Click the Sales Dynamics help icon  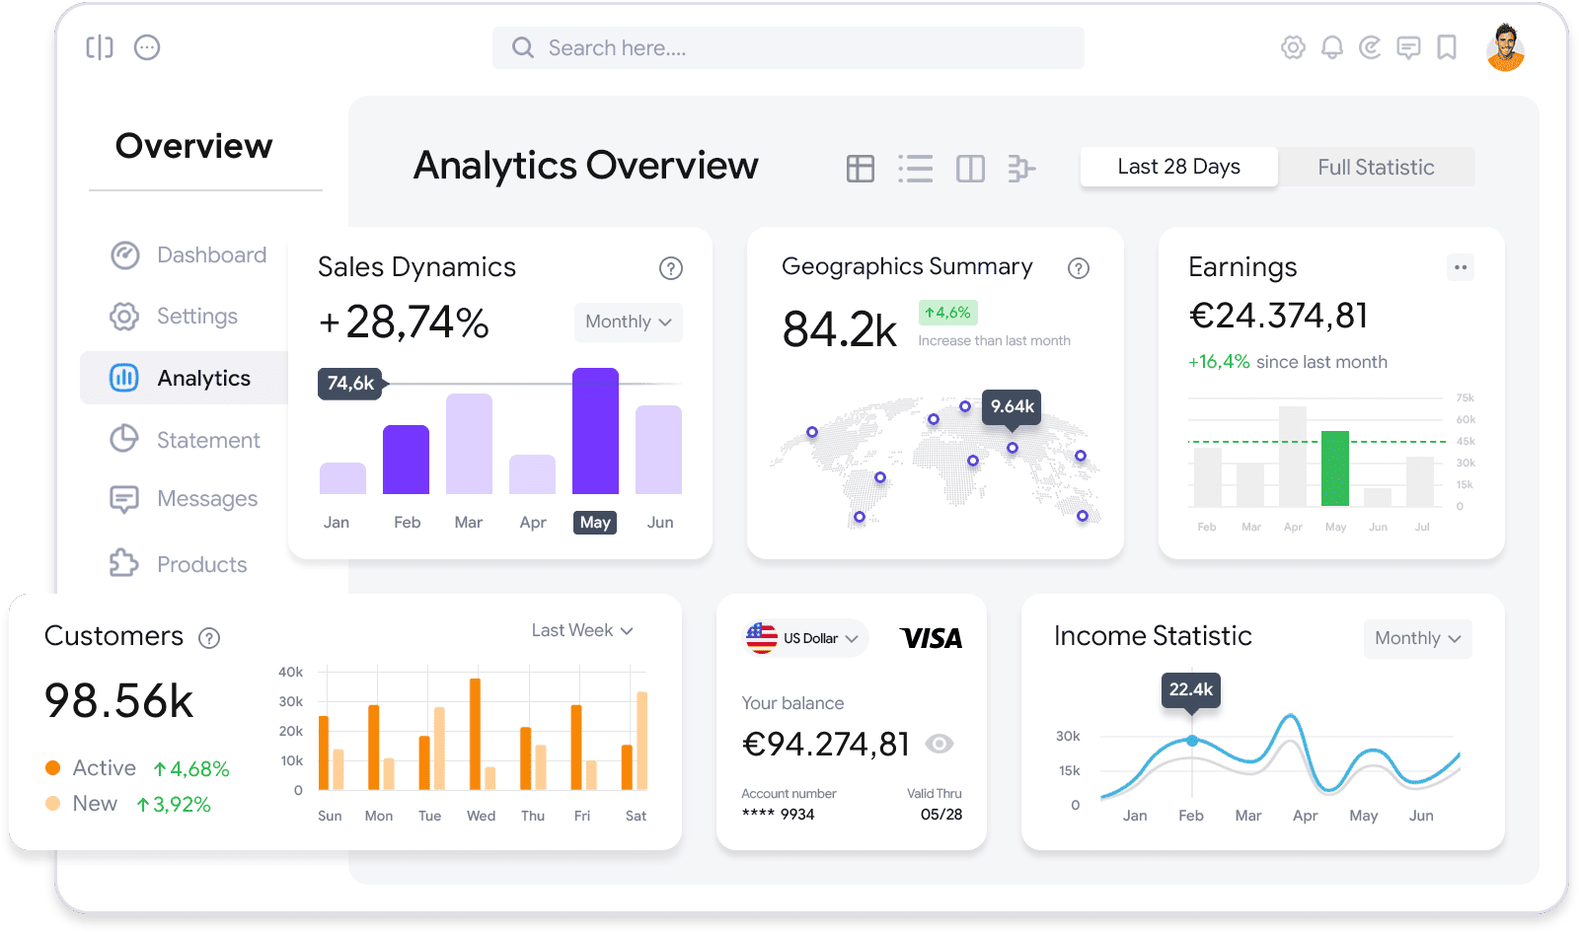(x=670, y=268)
